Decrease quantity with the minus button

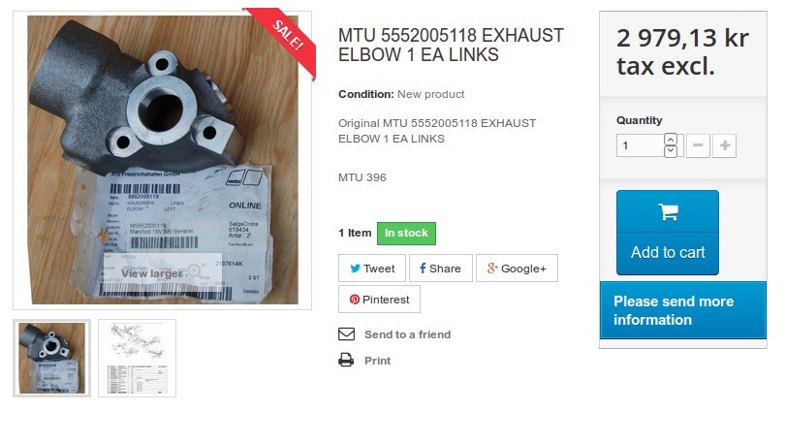(x=698, y=145)
